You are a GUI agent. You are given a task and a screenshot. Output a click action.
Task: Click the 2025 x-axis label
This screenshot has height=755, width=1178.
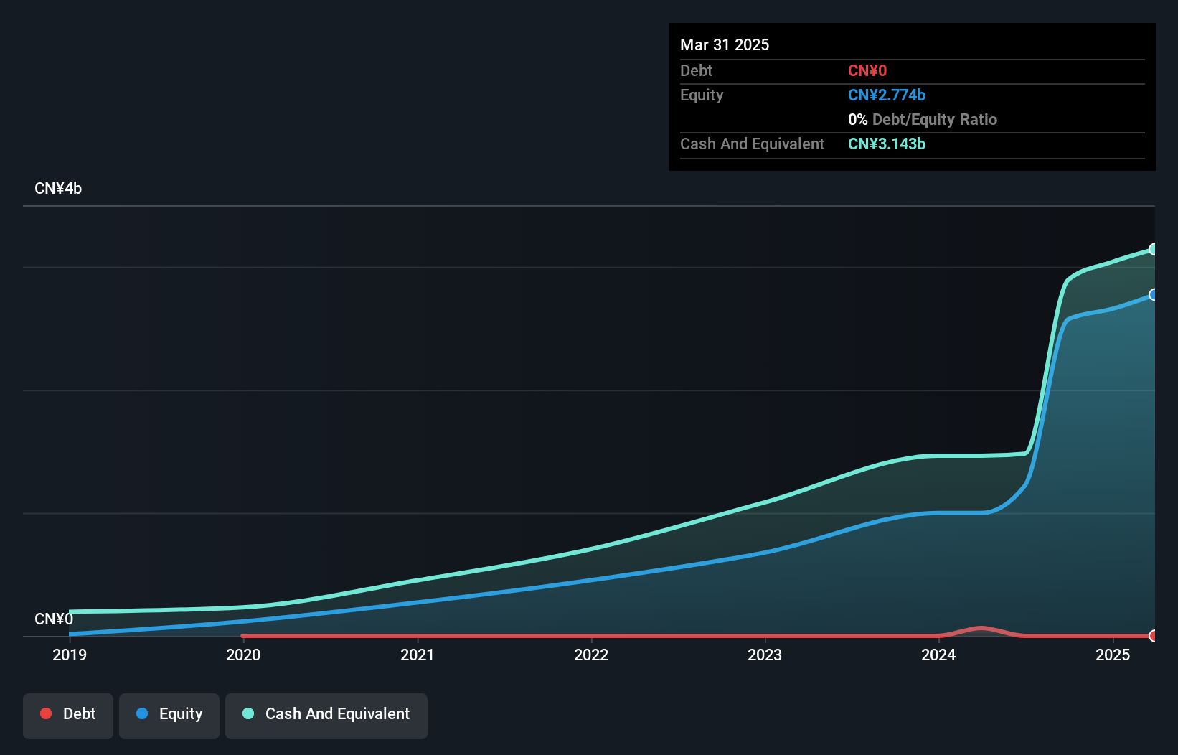click(1113, 655)
